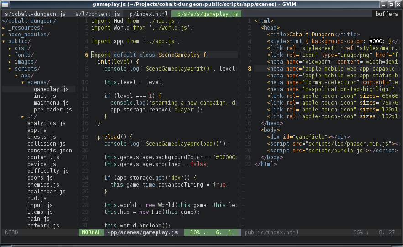
Task: Collapse the scripts/ folder arrow
Action: click(10, 69)
